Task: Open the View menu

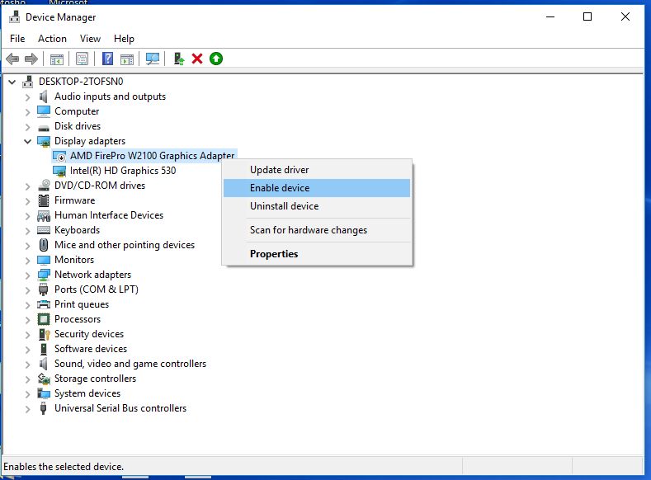Action: coord(90,39)
